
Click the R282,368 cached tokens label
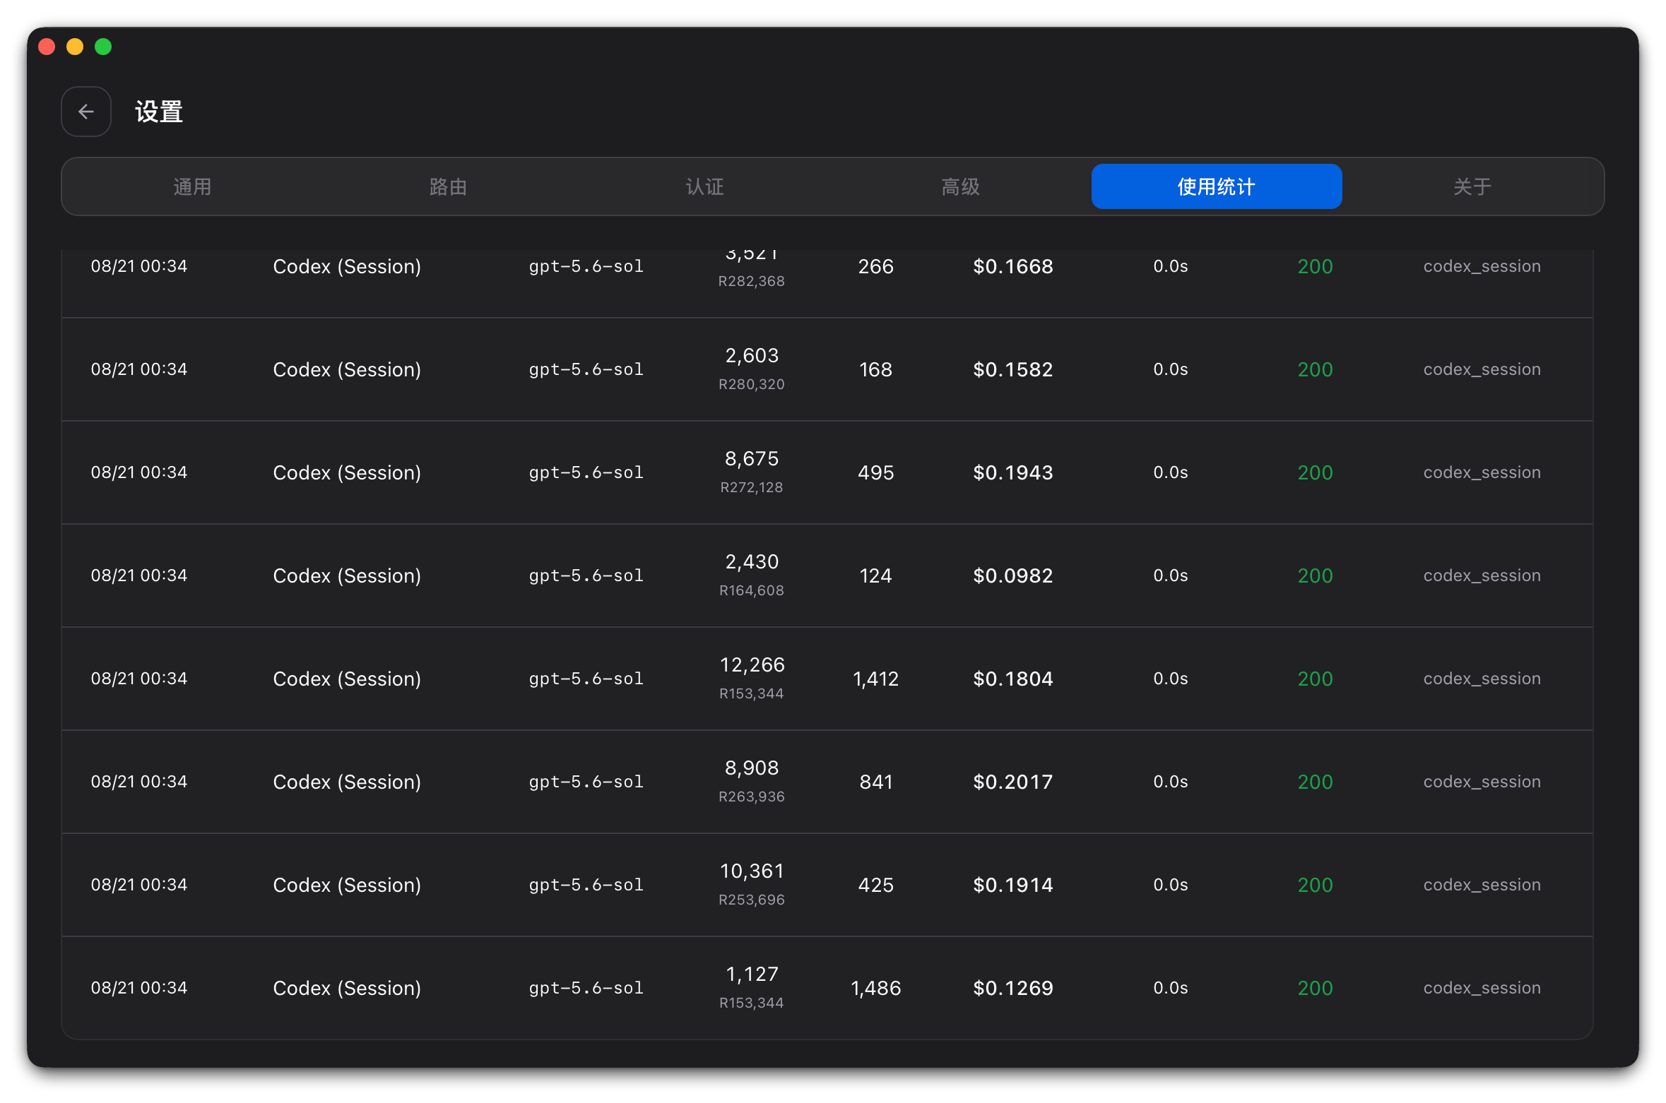751,281
